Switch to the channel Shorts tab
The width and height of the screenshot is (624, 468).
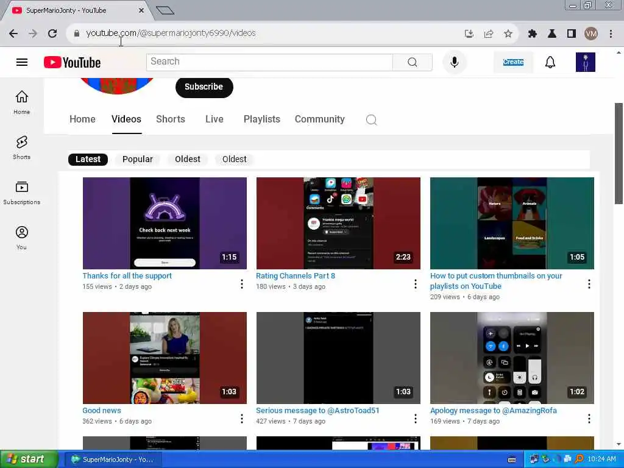point(171,119)
